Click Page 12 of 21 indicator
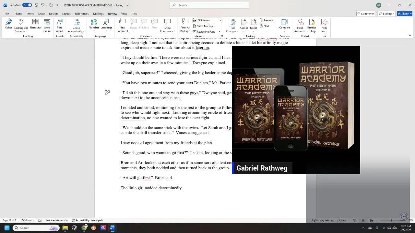This screenshot has height=233, width=415. click(10, 220)
